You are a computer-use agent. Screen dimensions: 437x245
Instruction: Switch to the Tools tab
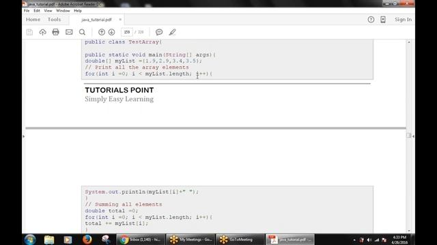tap(54, 20)
